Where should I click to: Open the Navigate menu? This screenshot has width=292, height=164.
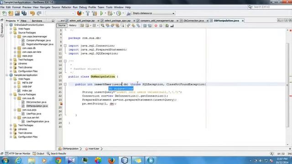point(45,7)
